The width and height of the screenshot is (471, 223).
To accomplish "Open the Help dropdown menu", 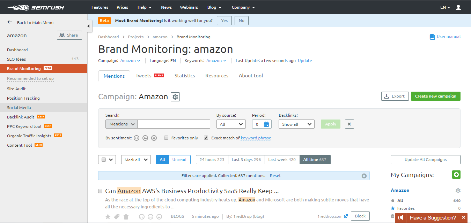I will [x=144, y=7].
